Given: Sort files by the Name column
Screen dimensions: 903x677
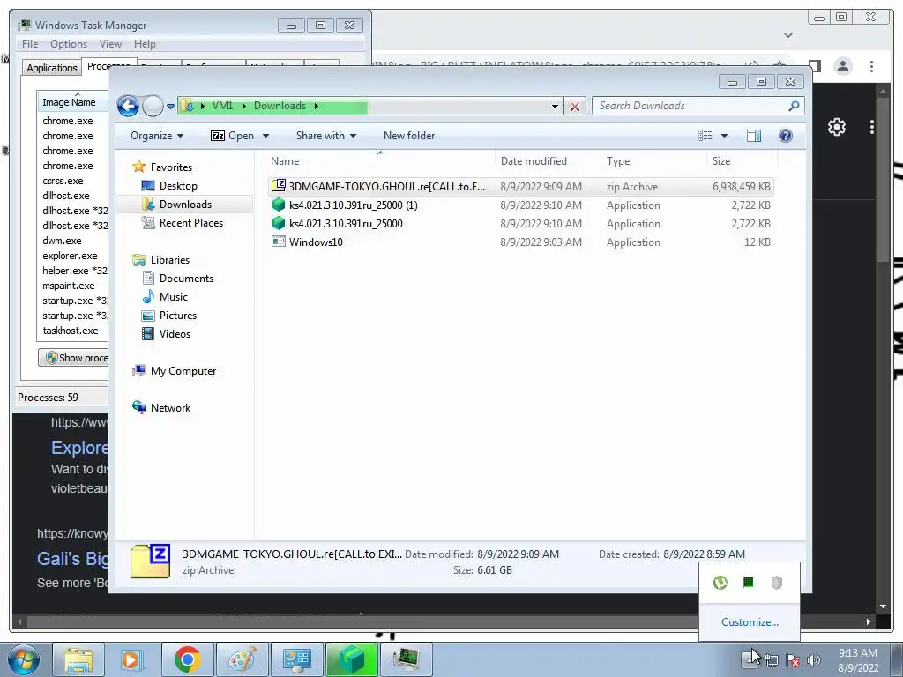Looking at the screenshot, I should (x=380, y=161).
